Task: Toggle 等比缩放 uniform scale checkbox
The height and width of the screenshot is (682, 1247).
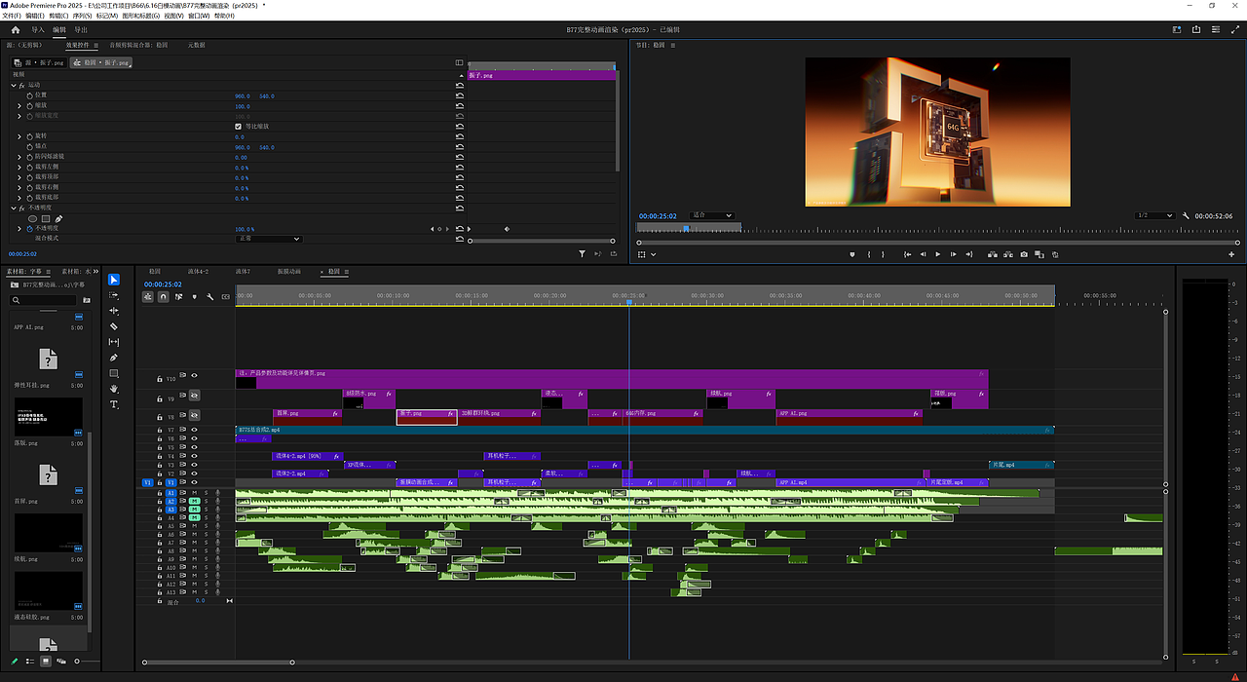Action: [239, 126]
